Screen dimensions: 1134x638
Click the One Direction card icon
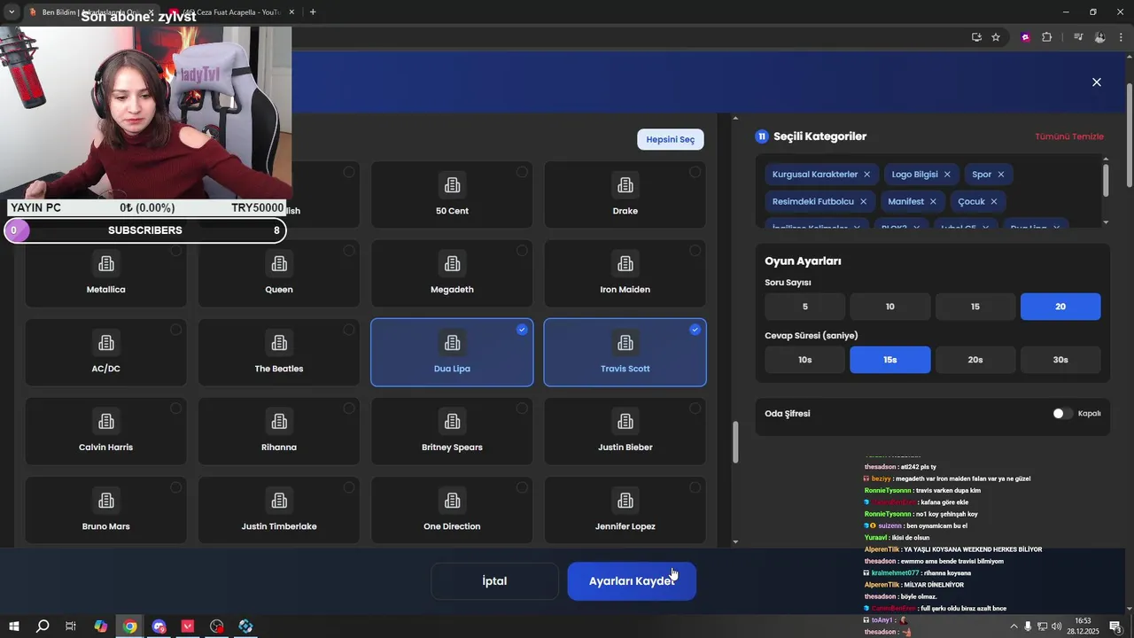(x=452, y=501)
